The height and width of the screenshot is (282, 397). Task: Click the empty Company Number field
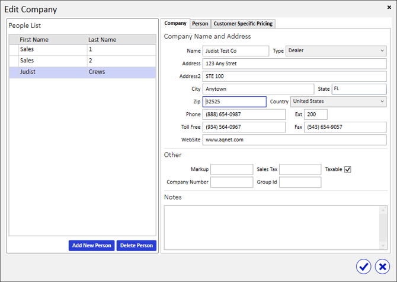[232, 182]
